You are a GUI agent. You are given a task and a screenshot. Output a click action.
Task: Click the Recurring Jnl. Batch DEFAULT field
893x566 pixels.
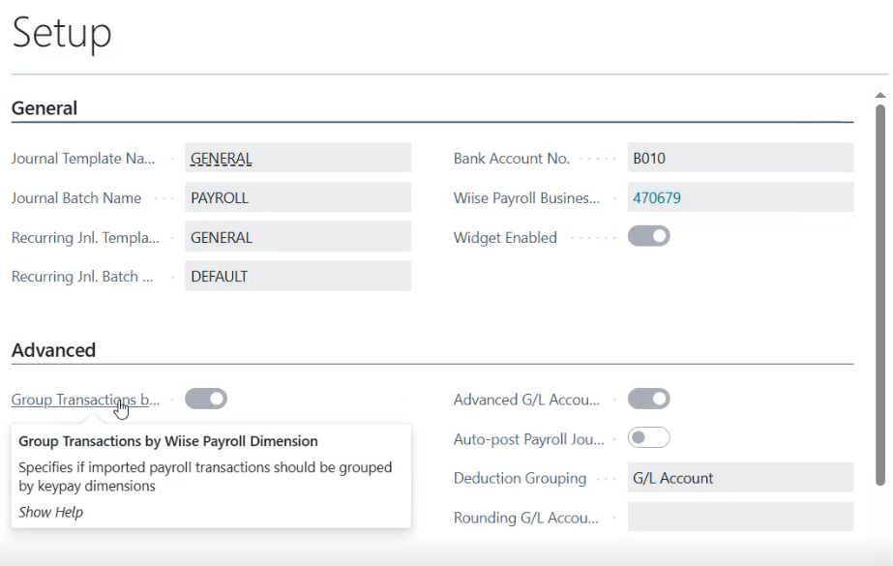[298, 276]
